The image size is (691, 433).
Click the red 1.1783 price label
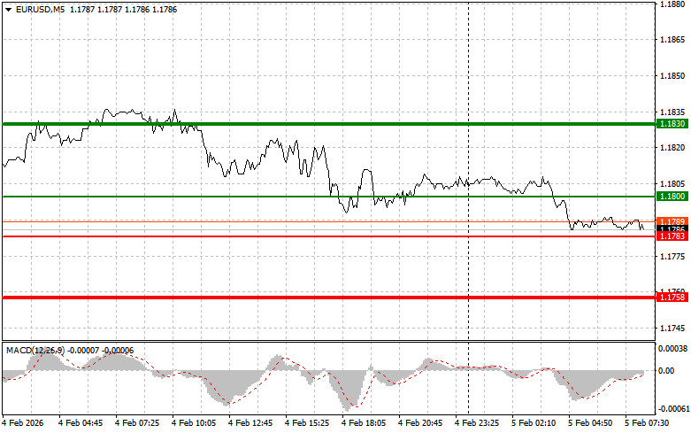coord(667,236)
